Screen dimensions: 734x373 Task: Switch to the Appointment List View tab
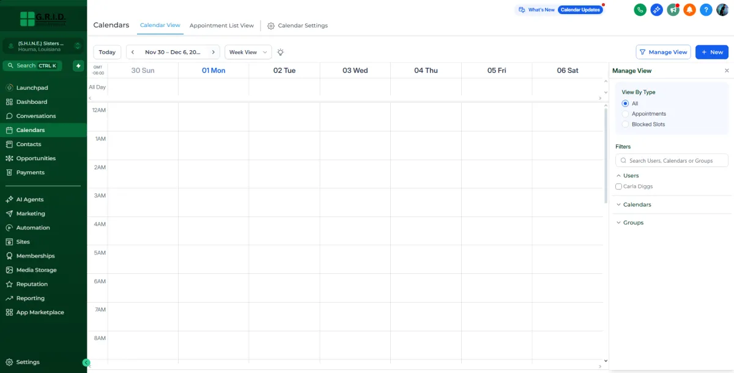pyautogui.click(x=221, y=26)
